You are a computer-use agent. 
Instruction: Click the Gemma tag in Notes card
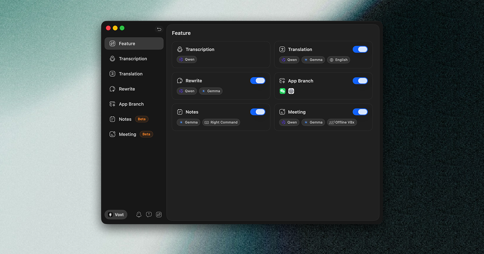click(x=188, y=122)
